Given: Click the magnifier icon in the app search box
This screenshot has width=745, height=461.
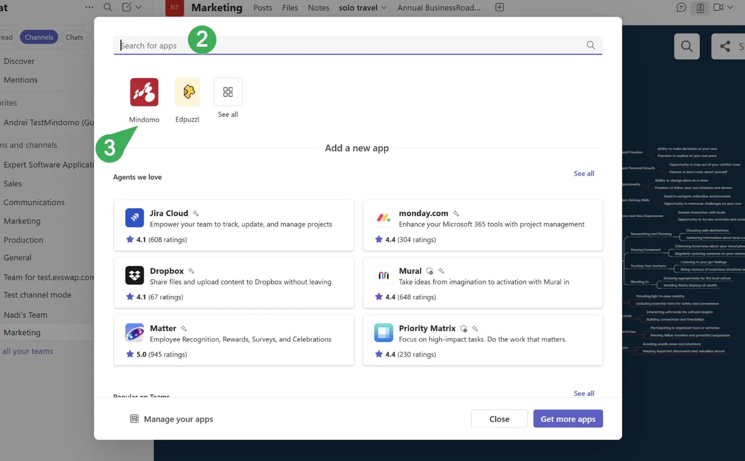Looking at the screenshot, I should click(590, 45).
